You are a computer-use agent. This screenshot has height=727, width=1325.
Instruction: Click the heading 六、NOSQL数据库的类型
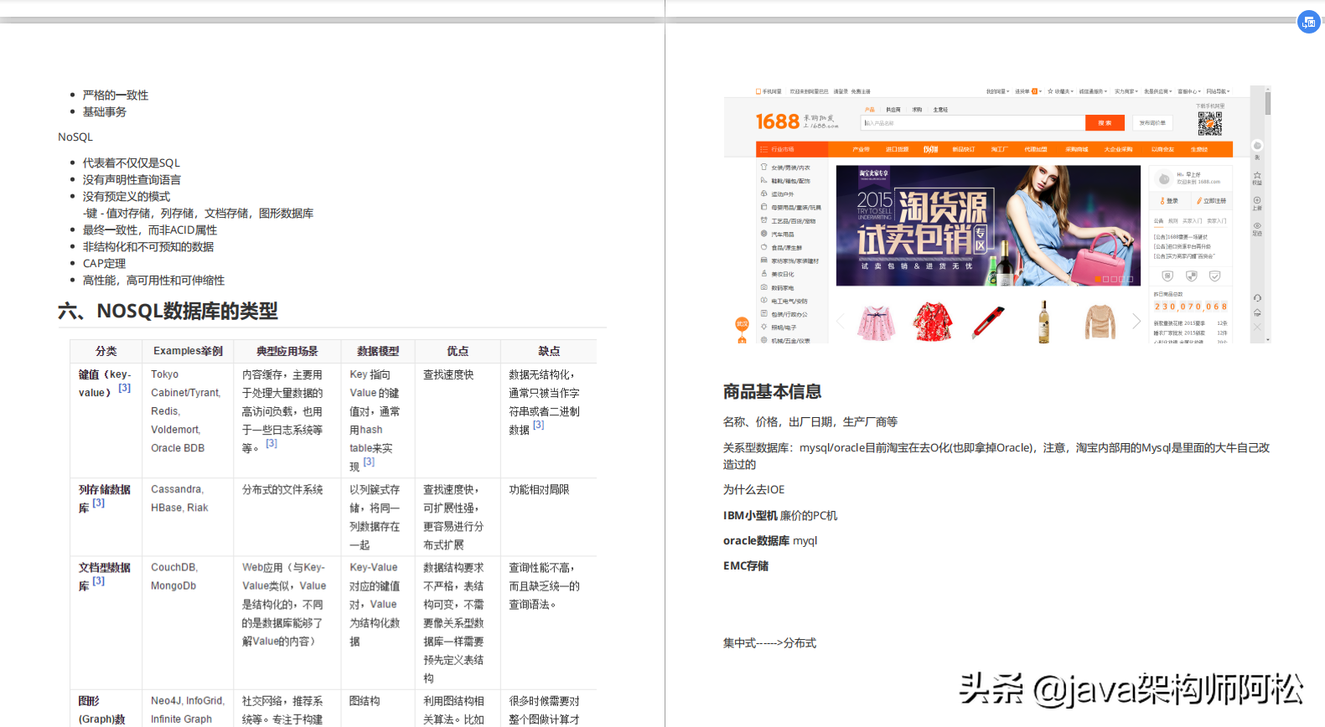(168, 312)
